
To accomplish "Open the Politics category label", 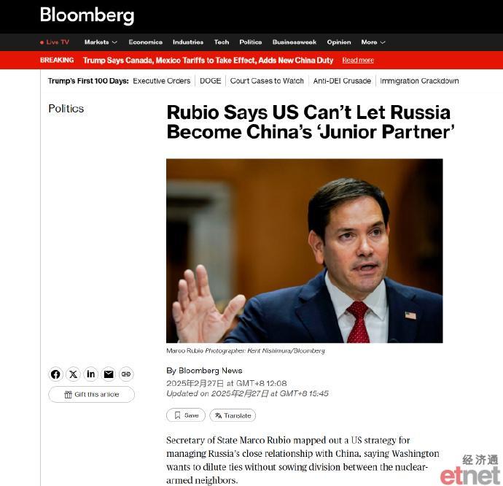I will click(66, 109).
